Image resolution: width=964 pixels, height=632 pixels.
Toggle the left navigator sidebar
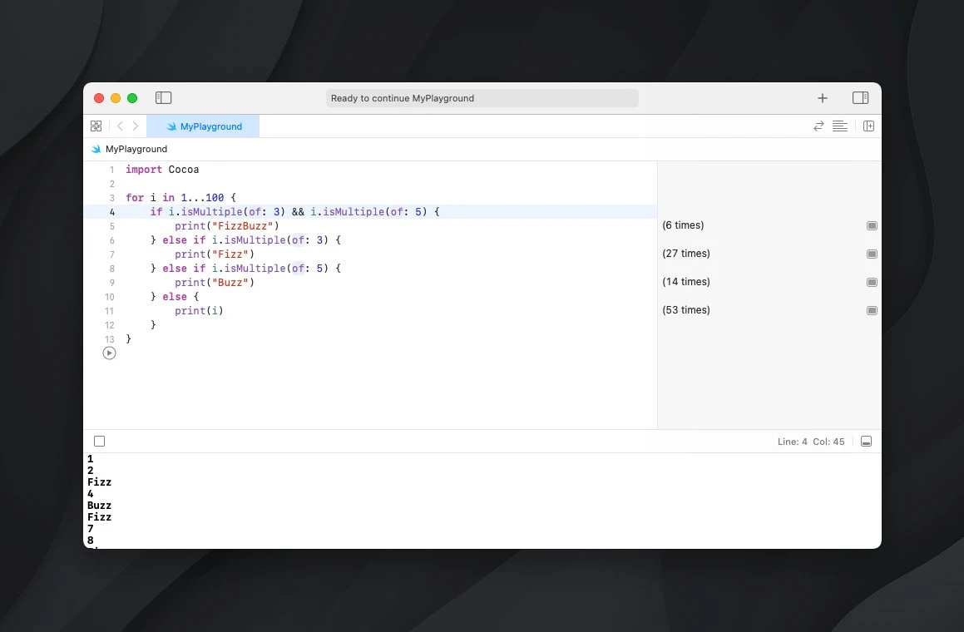[x=164, y=98]
